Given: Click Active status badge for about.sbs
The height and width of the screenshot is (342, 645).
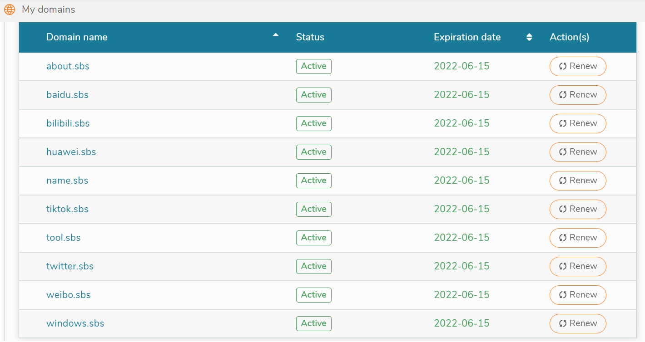Looking at the screenshot, I should pyautogui.click(x=314, y=66).
